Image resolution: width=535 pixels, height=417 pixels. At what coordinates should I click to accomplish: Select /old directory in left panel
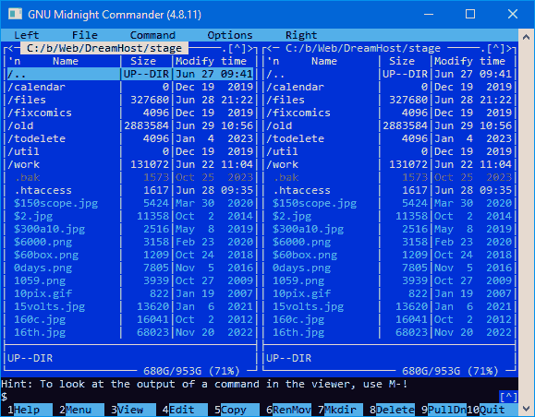(x=130, y=125)
